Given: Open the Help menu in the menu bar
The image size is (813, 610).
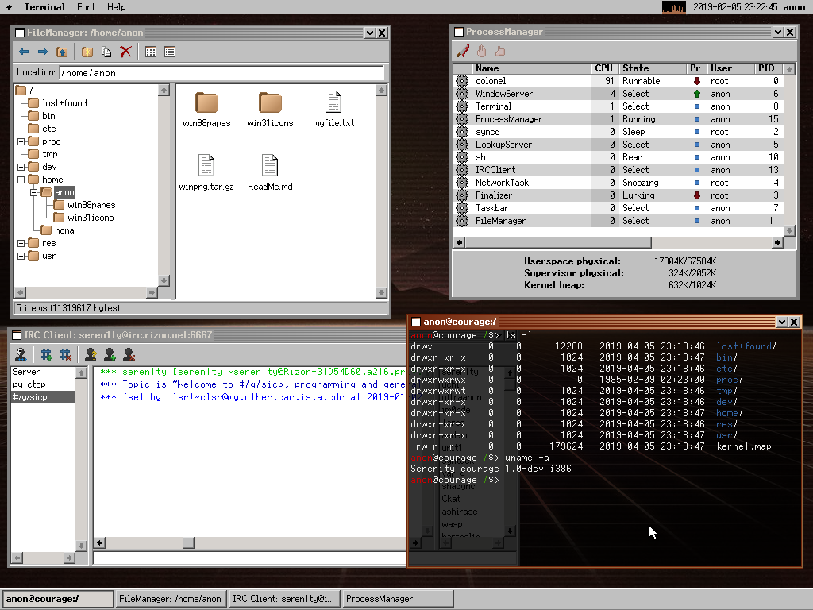Looking at the screenshot, I should [116, 7].
